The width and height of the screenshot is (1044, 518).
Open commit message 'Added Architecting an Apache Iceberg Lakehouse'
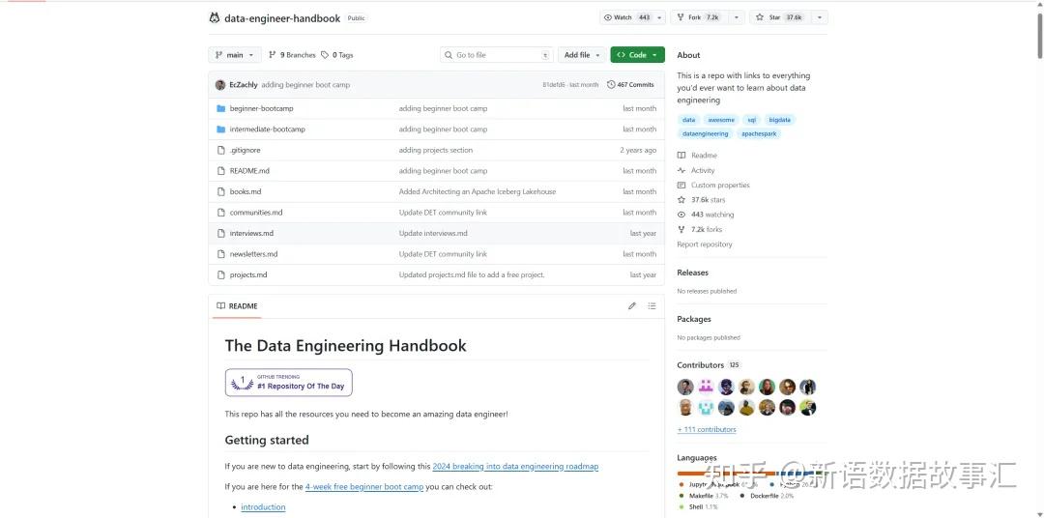[477, 191]
